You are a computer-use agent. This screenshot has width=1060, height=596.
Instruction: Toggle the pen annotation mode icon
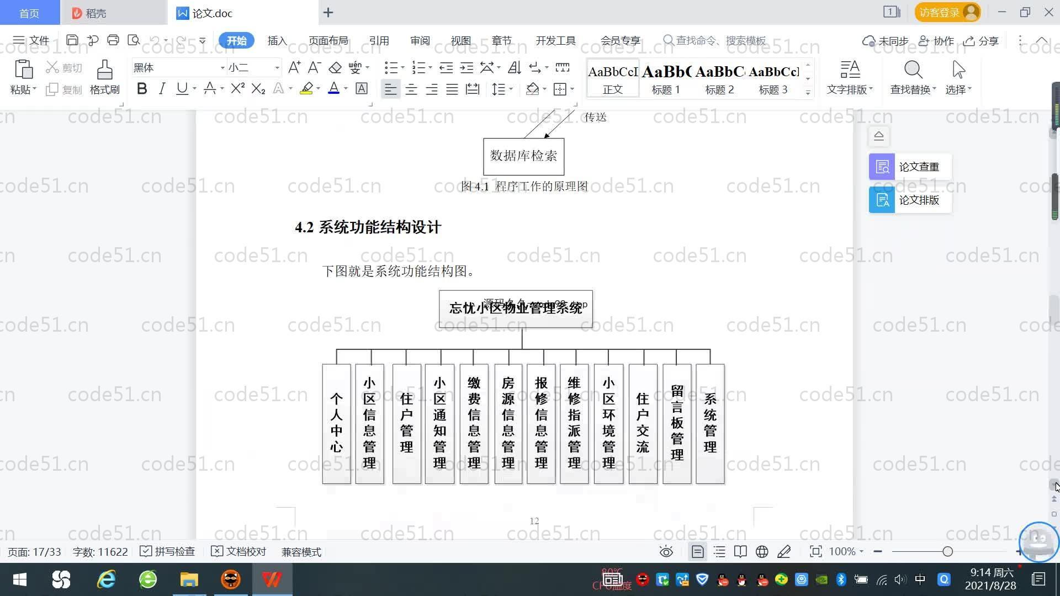(x=784, y=551)
